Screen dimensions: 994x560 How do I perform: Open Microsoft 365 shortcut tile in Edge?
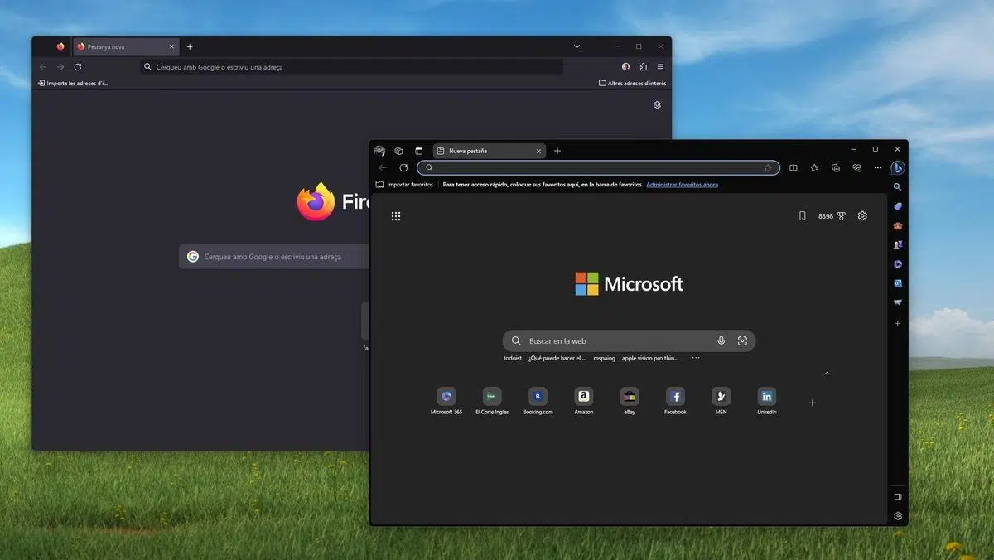click(446, 396)
